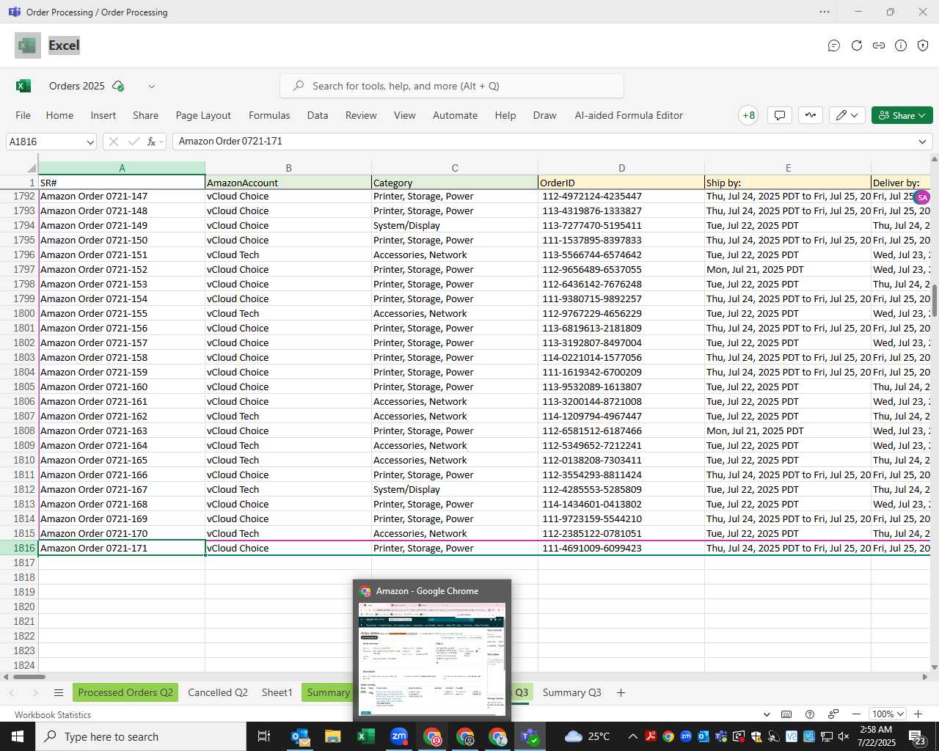Open the Review tab

coord(361,115)
